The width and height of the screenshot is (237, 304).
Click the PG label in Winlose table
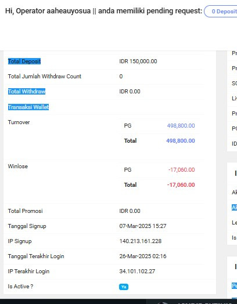pos(128,169)
